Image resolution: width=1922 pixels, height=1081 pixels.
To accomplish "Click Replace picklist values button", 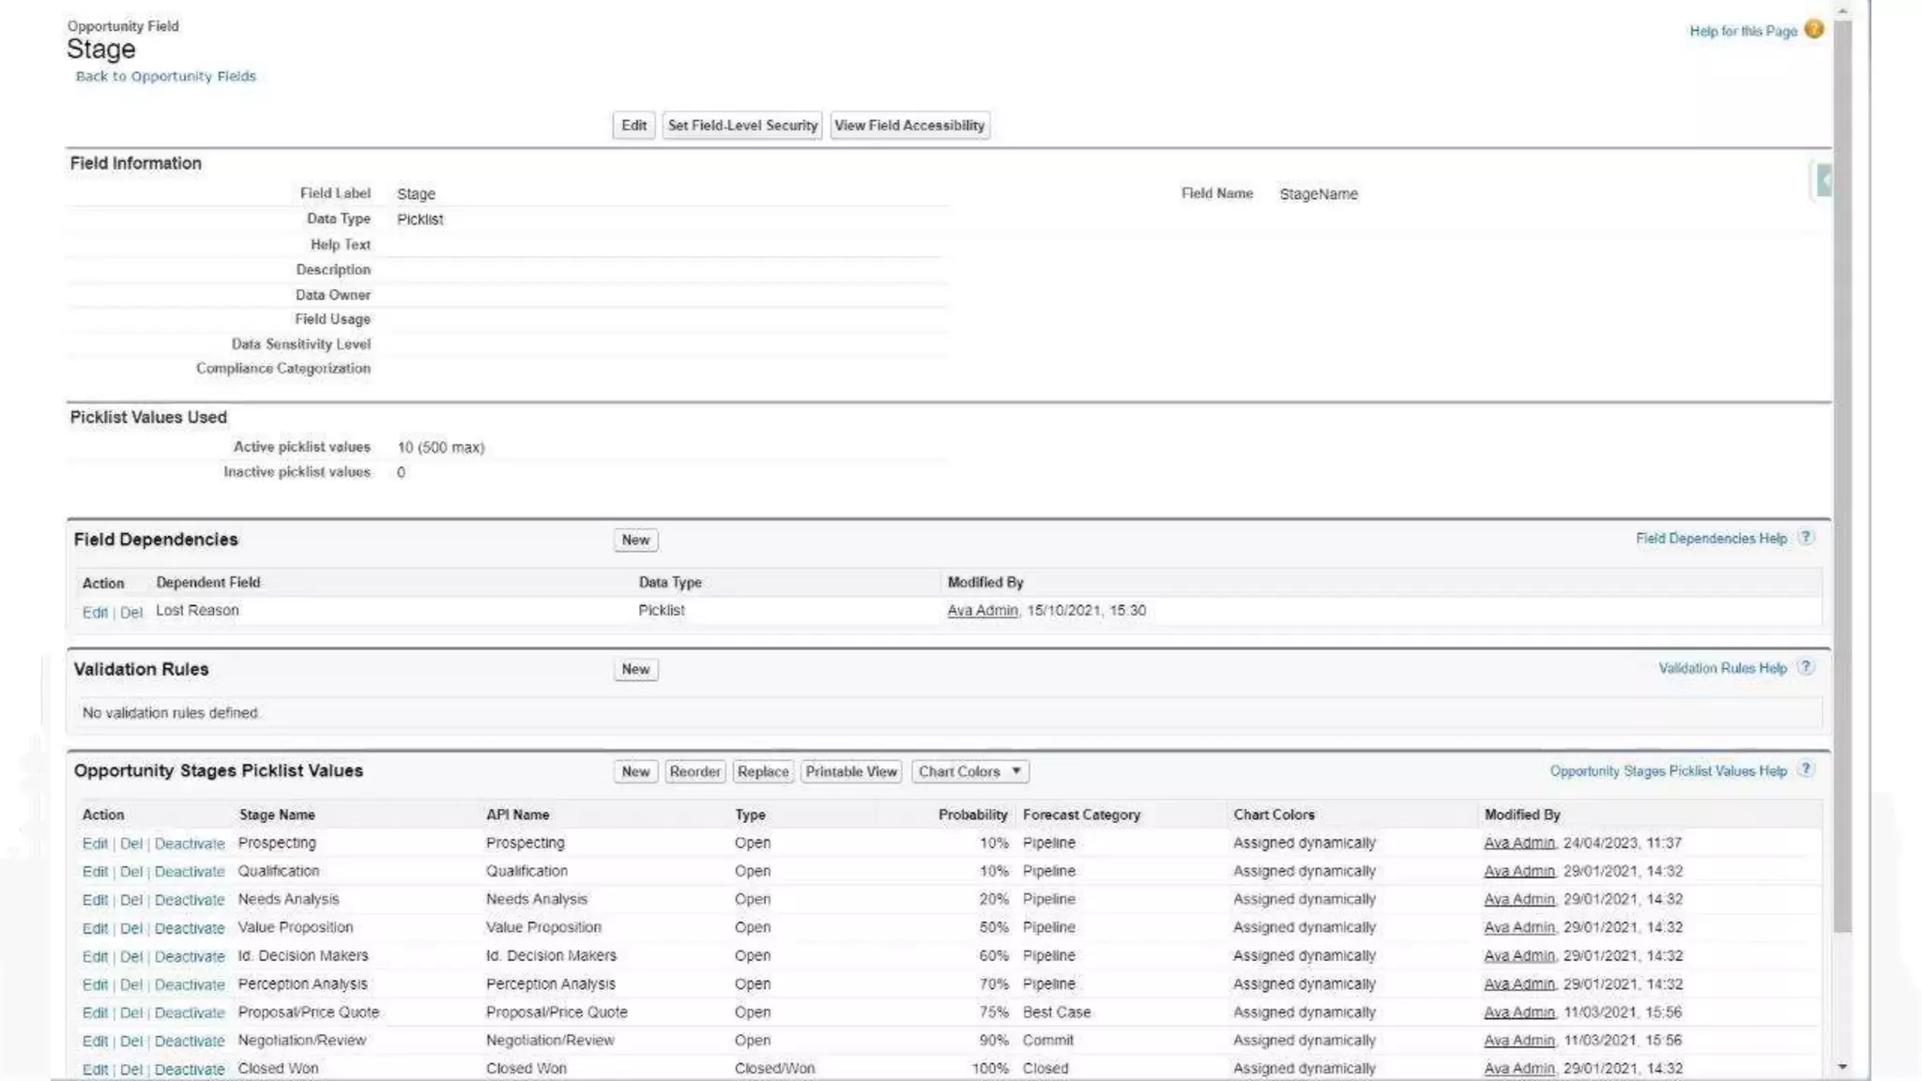I will coord(762,771).
